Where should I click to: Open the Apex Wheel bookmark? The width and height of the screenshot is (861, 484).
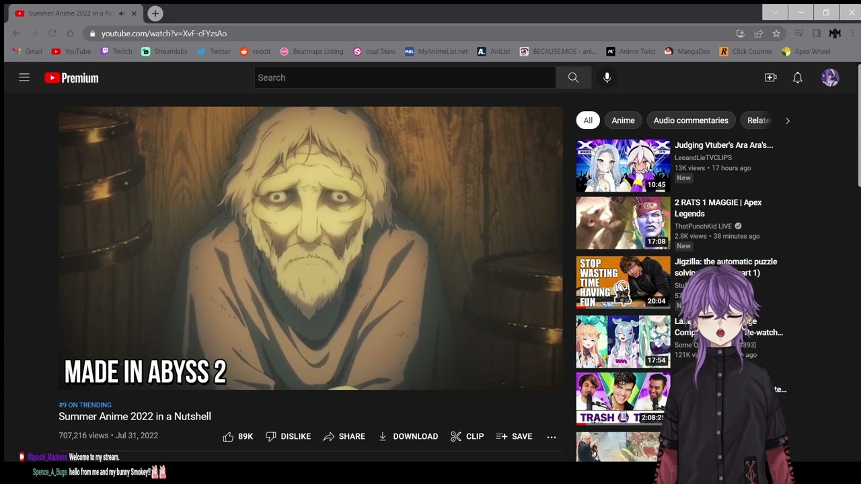click(x=806, y=51)
